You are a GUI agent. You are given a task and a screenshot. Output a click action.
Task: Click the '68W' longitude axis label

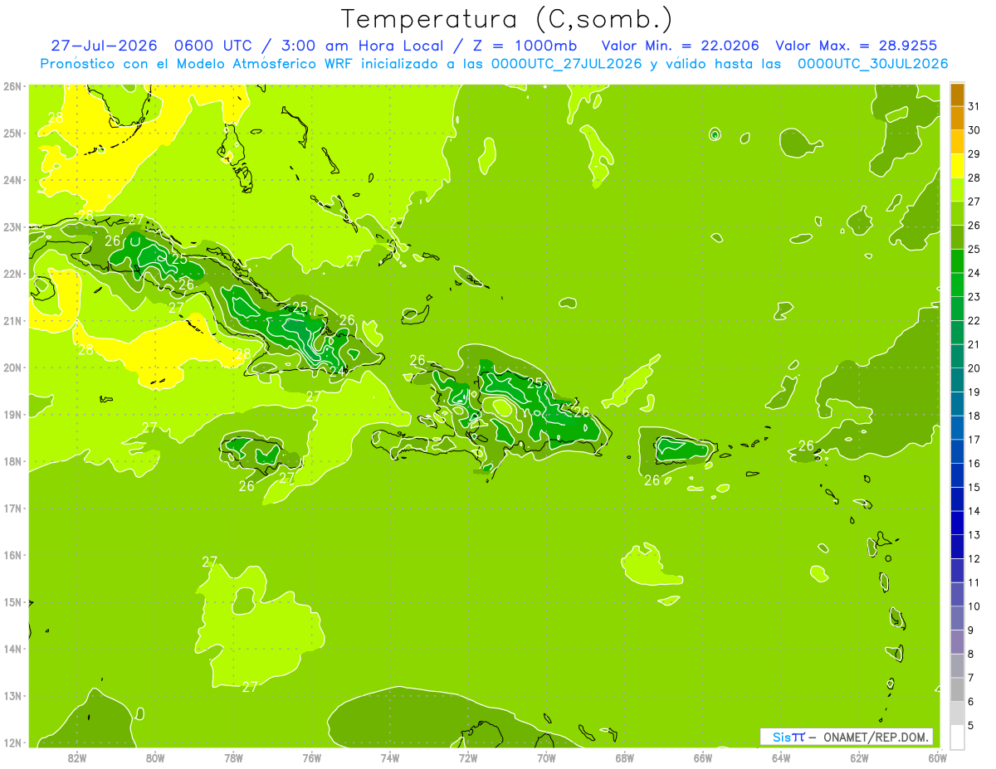pos(625,757)
